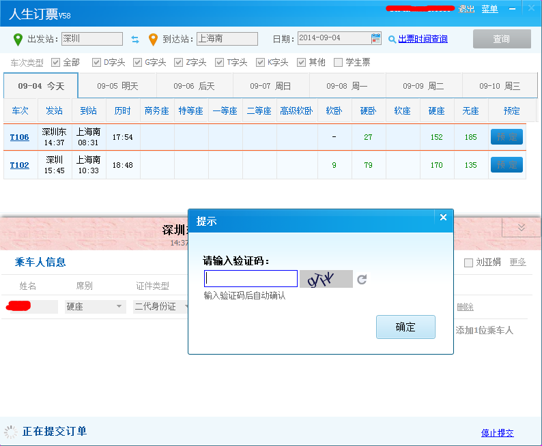542x446 pixels.
Task: Close the 提示 dialog
Action: pos(443,218)
